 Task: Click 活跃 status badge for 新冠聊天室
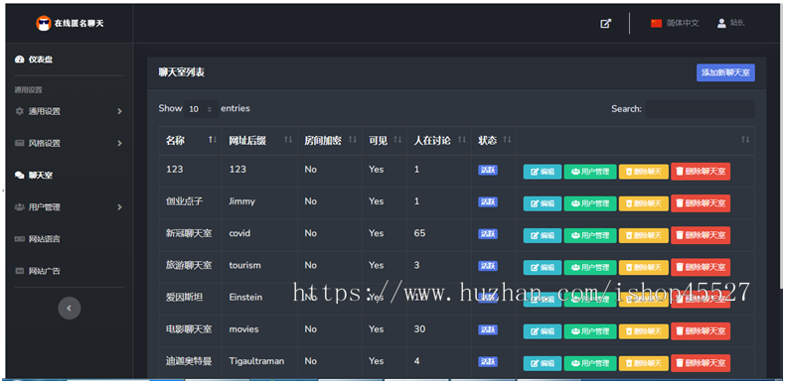coord(488,234)
